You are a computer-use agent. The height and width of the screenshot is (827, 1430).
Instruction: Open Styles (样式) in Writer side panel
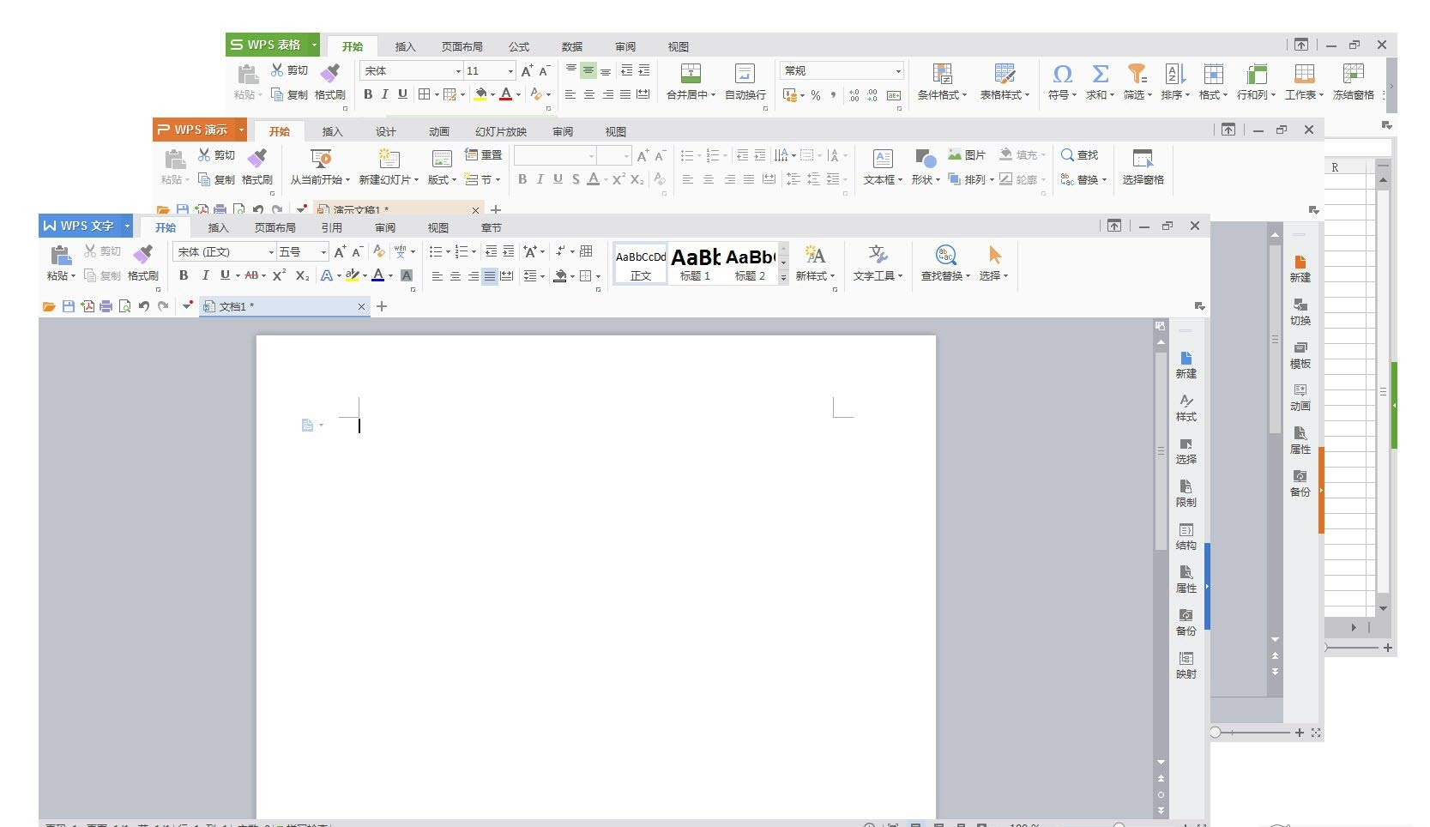[1186, 408]
